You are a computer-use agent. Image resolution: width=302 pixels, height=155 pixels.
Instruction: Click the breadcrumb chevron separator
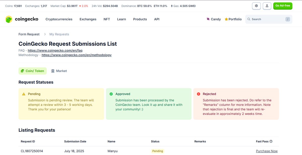(45, 34)
